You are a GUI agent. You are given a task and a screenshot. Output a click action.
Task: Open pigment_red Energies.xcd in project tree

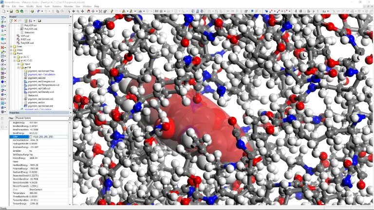point(40,81)
